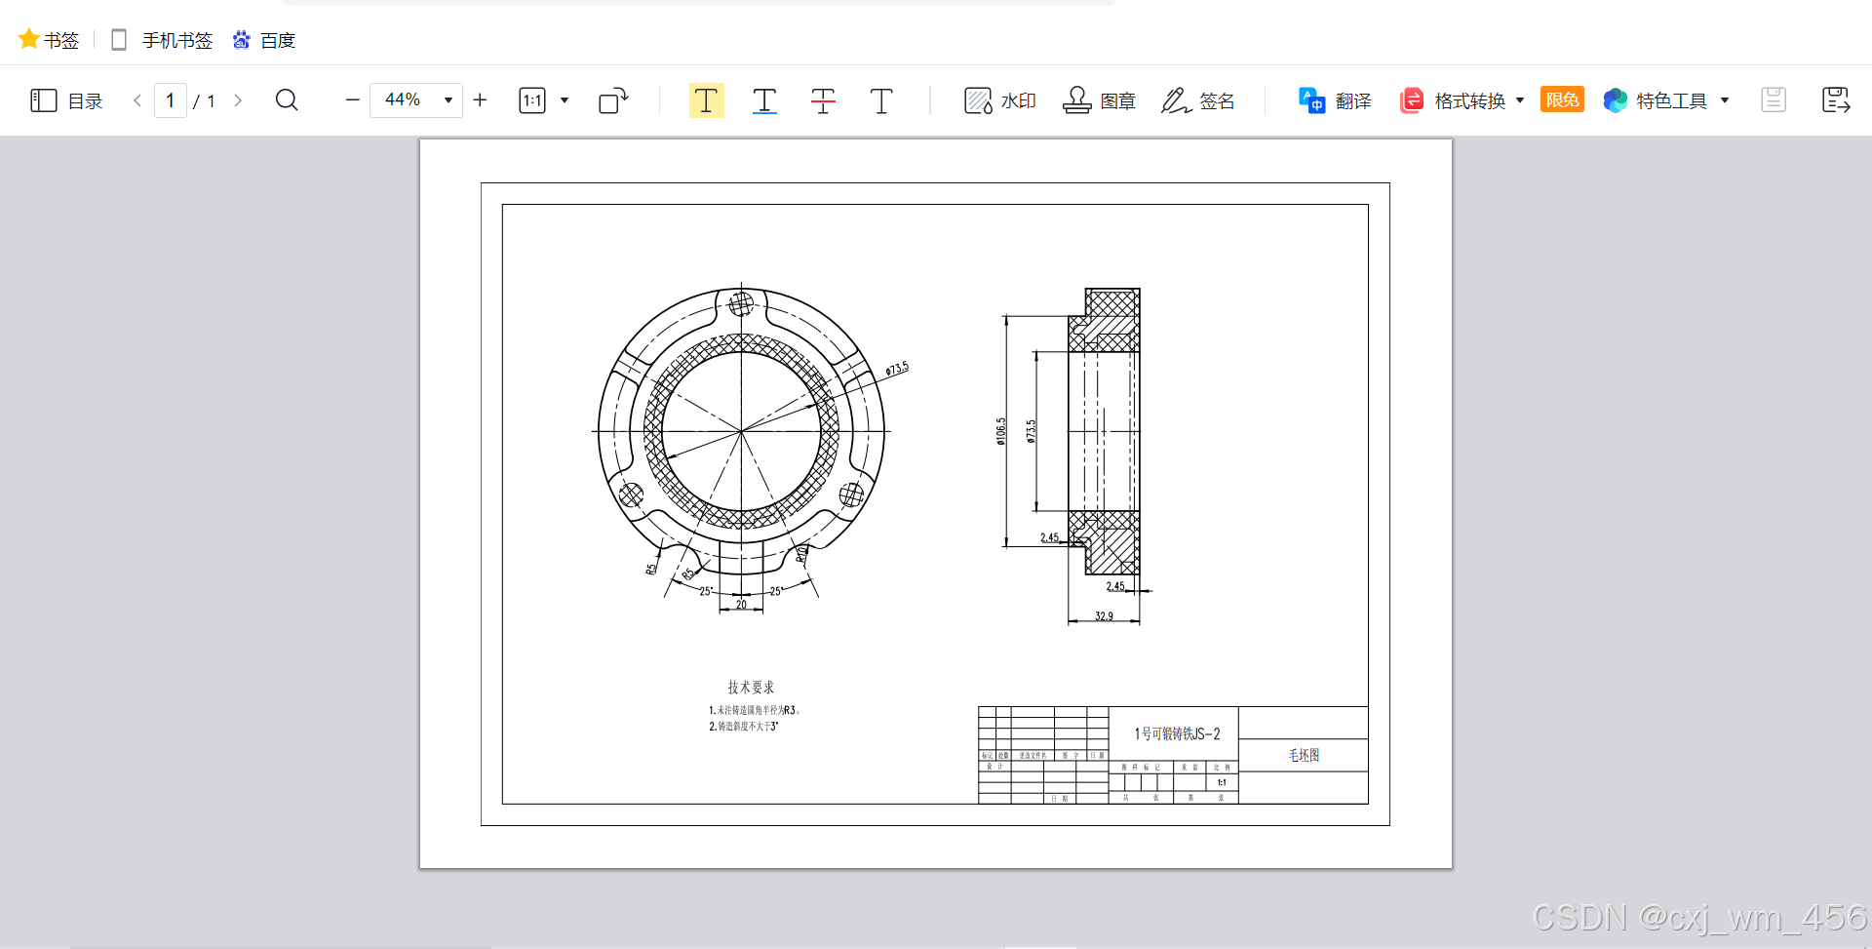Image resolution: width=1872 pixels, height=949 pixels.
Task: Open the 44% zoom level dropdown
Action: [x=416, y=100]
